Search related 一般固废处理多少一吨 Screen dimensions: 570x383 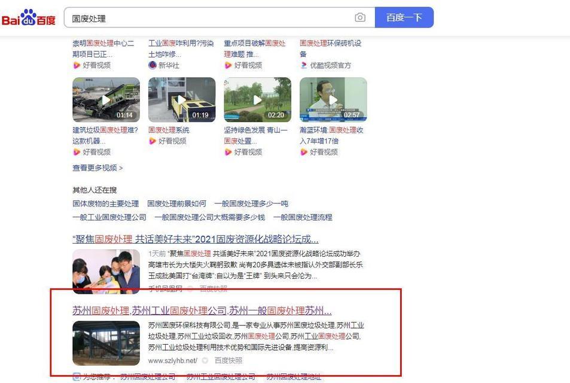251,203
